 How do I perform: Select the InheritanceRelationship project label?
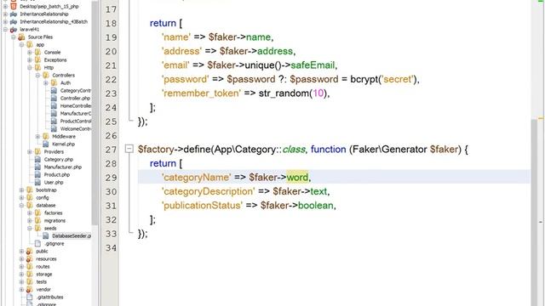click(x=44, y=14)
